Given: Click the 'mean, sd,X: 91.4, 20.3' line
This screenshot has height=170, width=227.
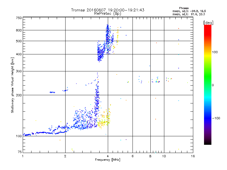Looking at the screenshot, I should [x=189, y=14].
